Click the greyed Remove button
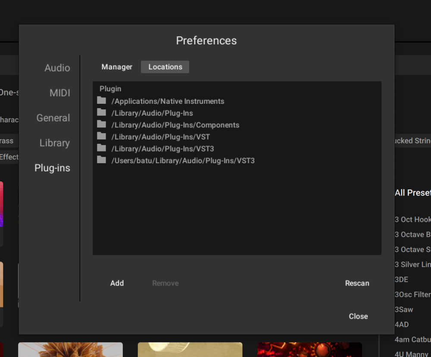 pyautogui.click(x=166, y=283)
